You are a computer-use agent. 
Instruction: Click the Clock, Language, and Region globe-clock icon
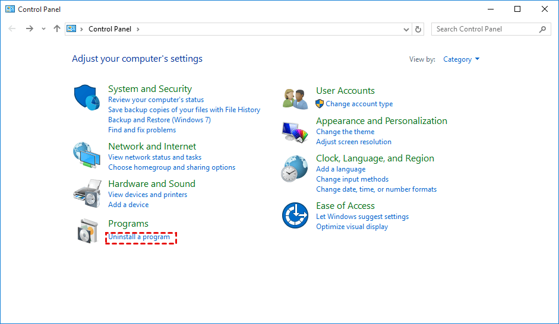(295, 169)
